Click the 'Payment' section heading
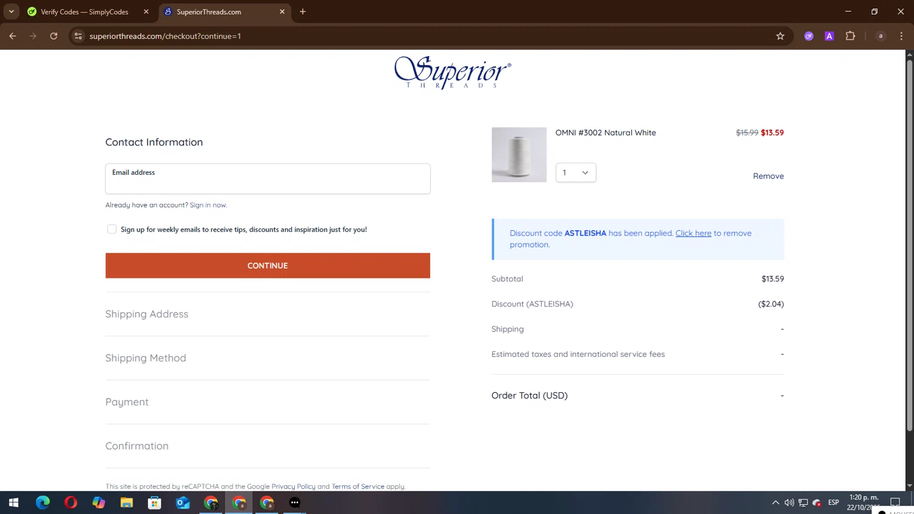 [x=127, y=402]
